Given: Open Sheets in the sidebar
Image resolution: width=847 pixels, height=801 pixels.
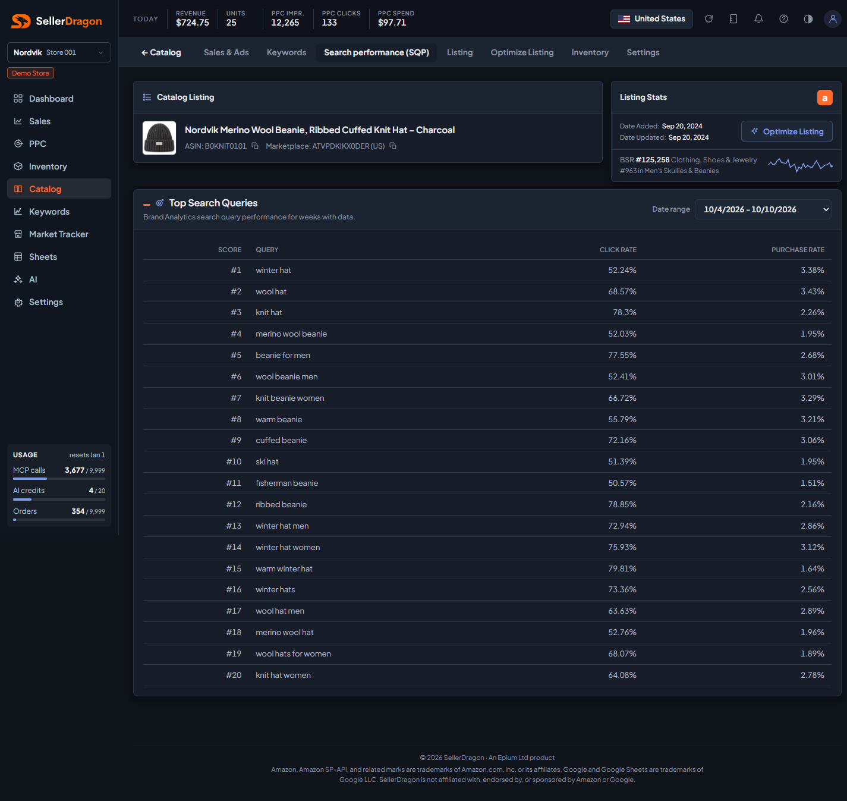Looking at the screenshot, I should click(59, 257).
